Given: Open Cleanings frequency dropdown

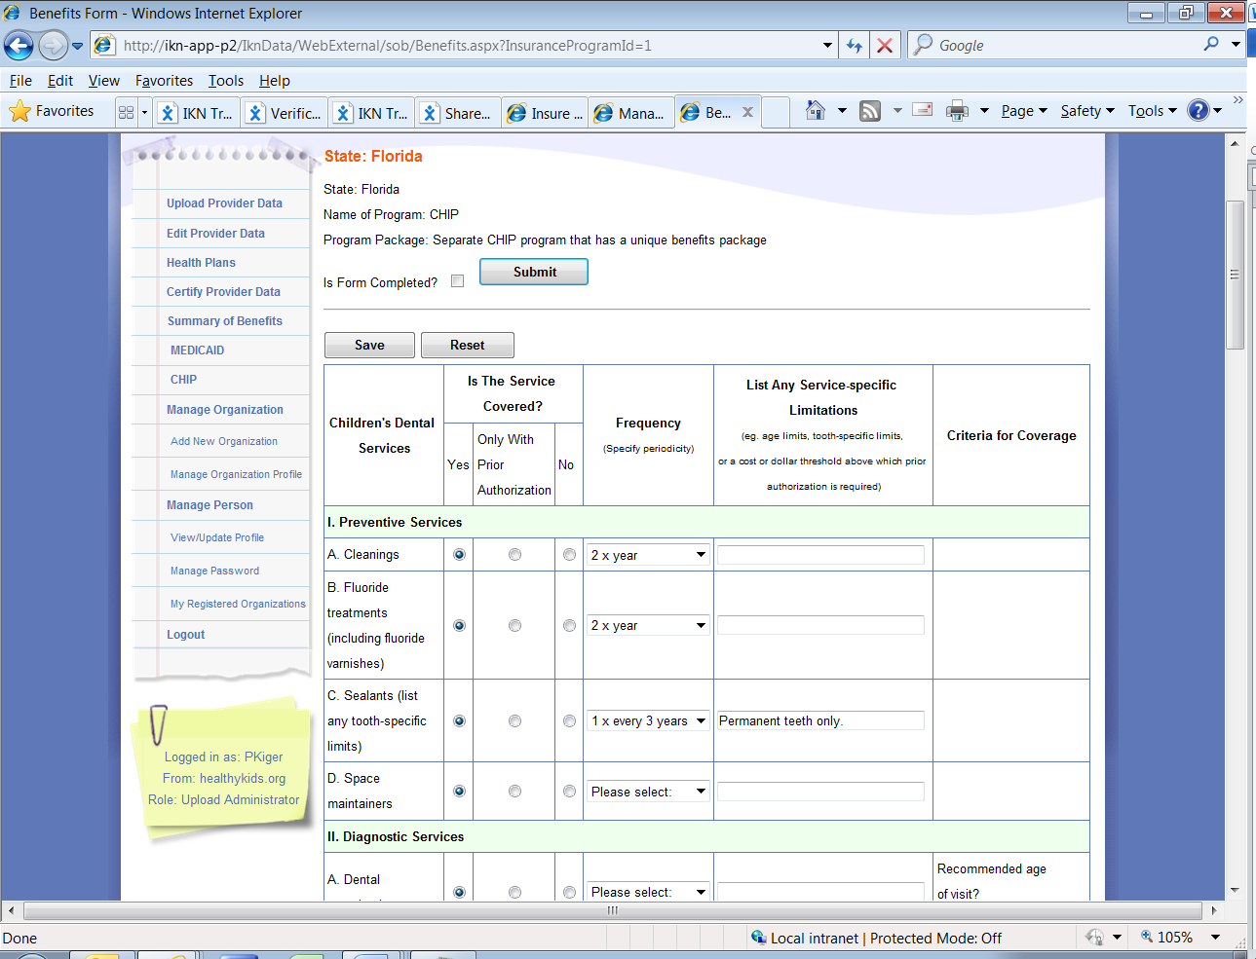Looking at the screenshot, I should pyautogui.click(x=648, y=555).
